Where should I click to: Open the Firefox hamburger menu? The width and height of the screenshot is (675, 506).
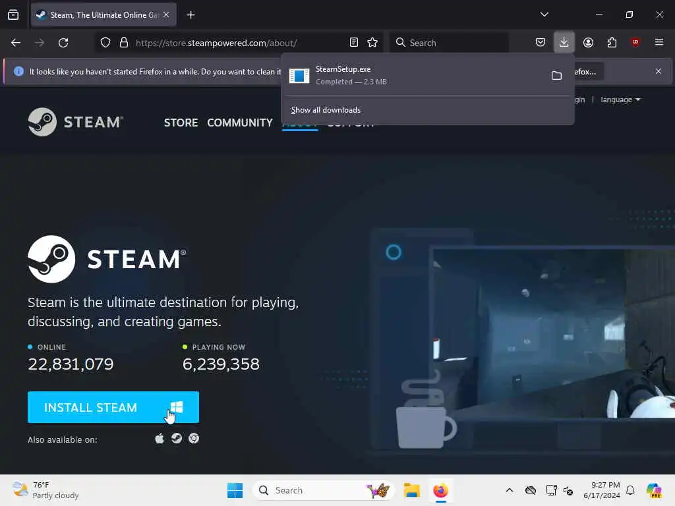point(659,42)
